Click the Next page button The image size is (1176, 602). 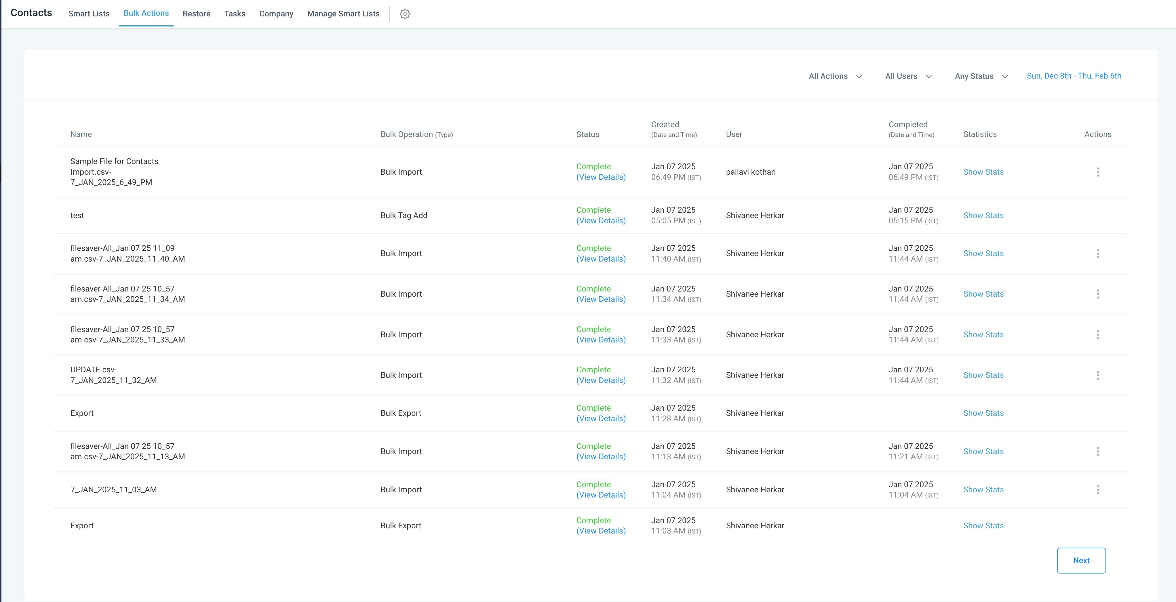[x=1080, y=560]
